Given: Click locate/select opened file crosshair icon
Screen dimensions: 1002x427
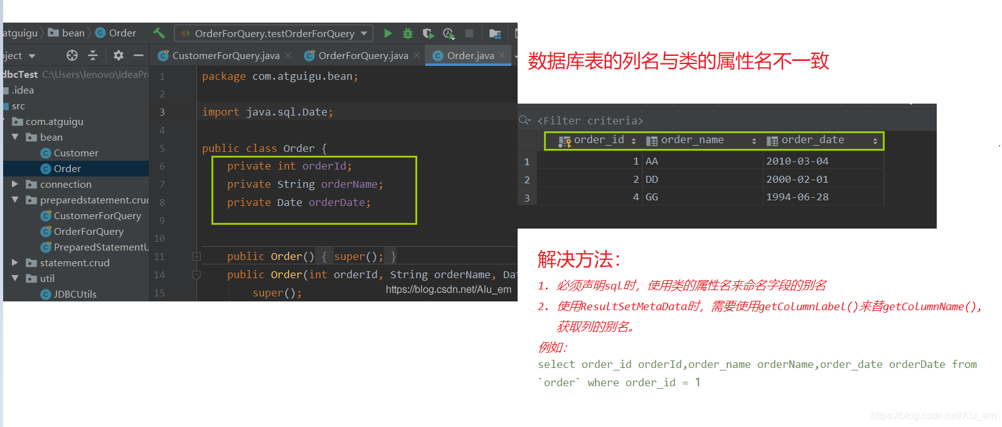Looking at the screenshot, I should [x=72, y=55].
